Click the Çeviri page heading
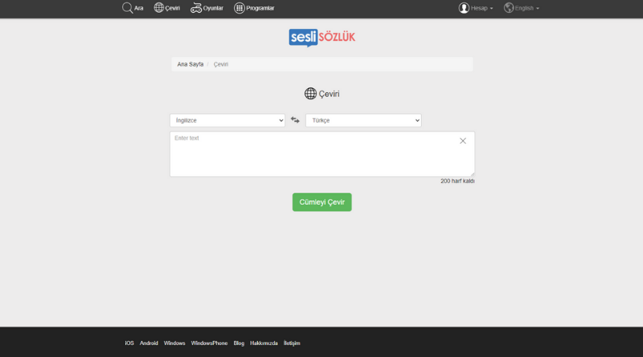This screenshot has width=643, height=357. [x=322, y=94]
